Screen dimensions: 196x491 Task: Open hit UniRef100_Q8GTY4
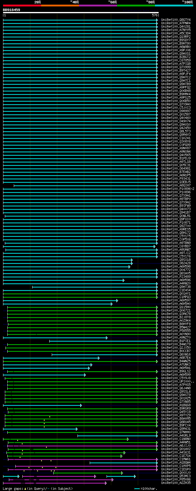tap(176, 20)
